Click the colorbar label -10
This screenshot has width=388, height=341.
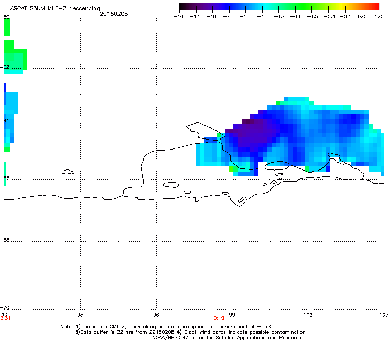tap(211, 17)
